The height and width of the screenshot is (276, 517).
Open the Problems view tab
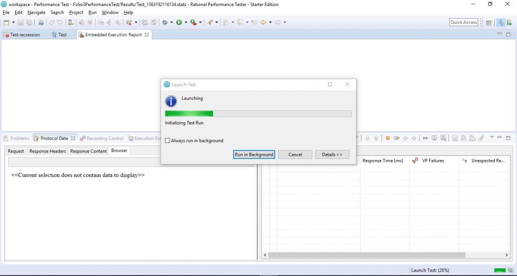pyautogui.click(x=17, y=138)
